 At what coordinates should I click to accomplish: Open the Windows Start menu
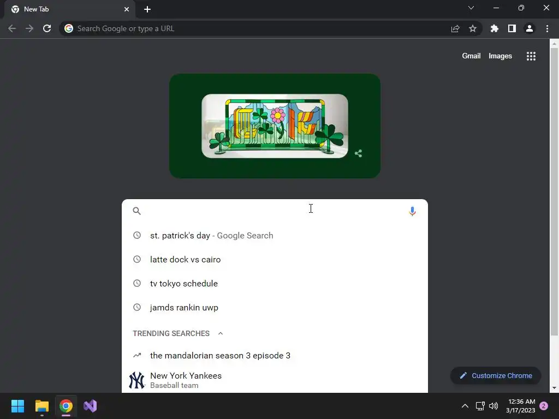pyautogui.click(x=17, y=406)
